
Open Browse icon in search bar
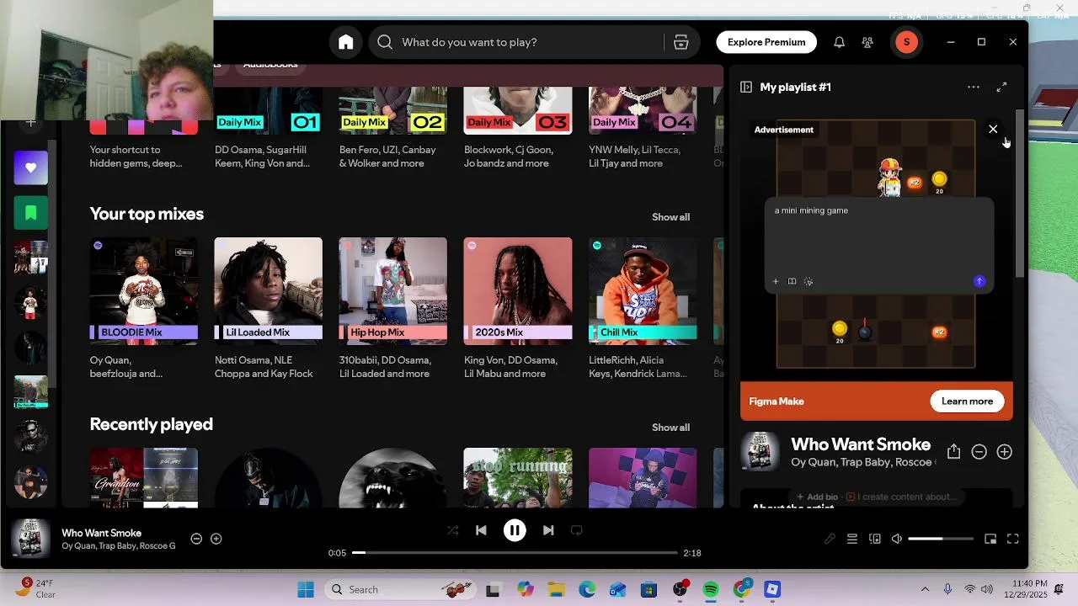[x=681, y=42]
